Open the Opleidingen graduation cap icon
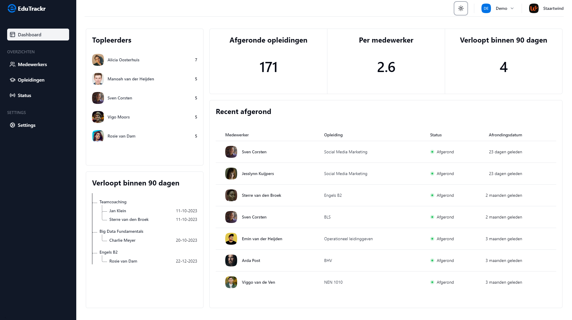 pyautogui.click(x=13, y=80)
